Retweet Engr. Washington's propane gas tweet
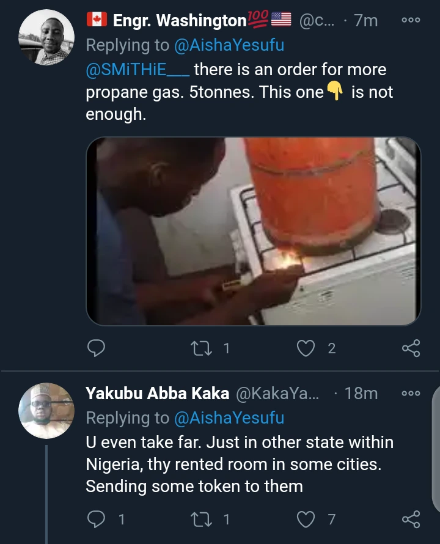This screenshot has width=440, height=544. (200, 348)
